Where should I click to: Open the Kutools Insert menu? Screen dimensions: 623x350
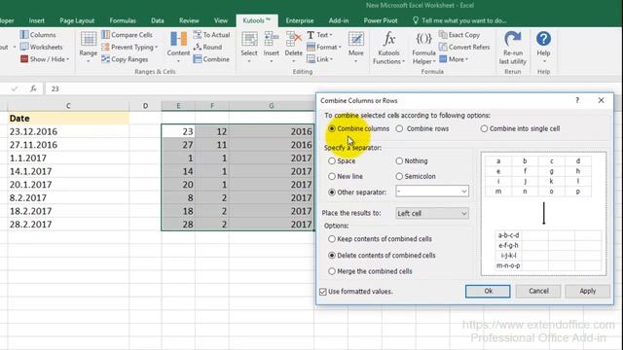pos(271,47)
